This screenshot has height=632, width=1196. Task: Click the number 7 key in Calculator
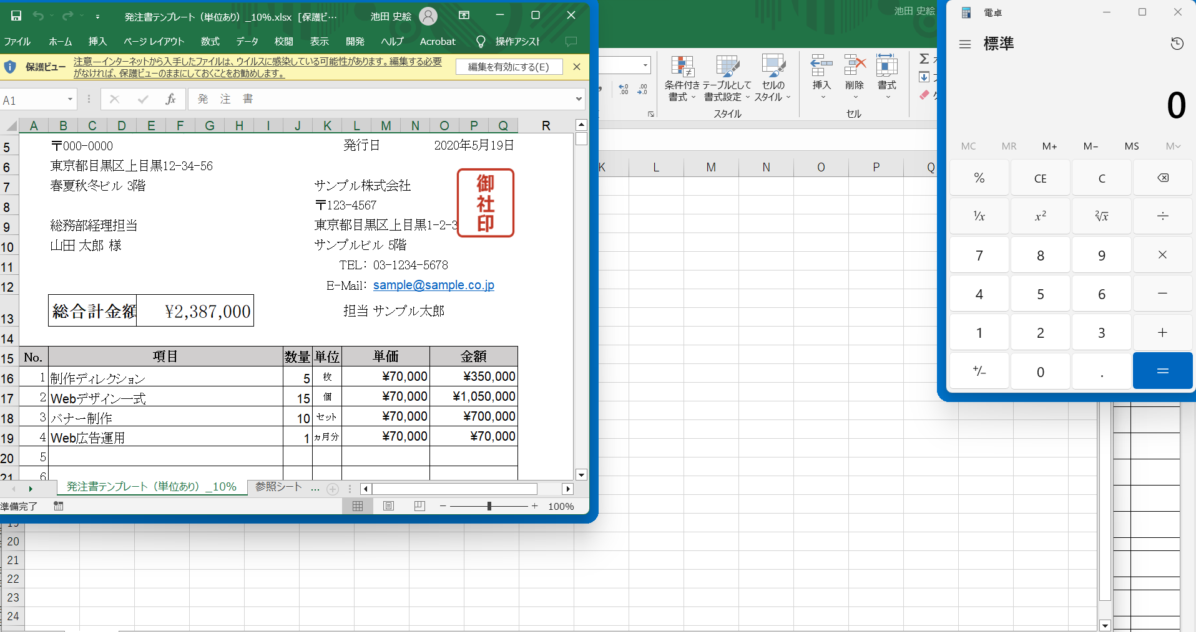(979, 256)
